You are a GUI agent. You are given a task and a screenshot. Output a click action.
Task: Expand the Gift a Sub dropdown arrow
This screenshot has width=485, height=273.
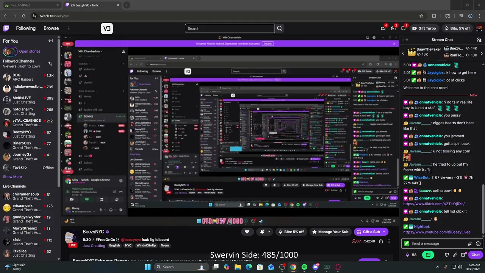tap(384, 232)
